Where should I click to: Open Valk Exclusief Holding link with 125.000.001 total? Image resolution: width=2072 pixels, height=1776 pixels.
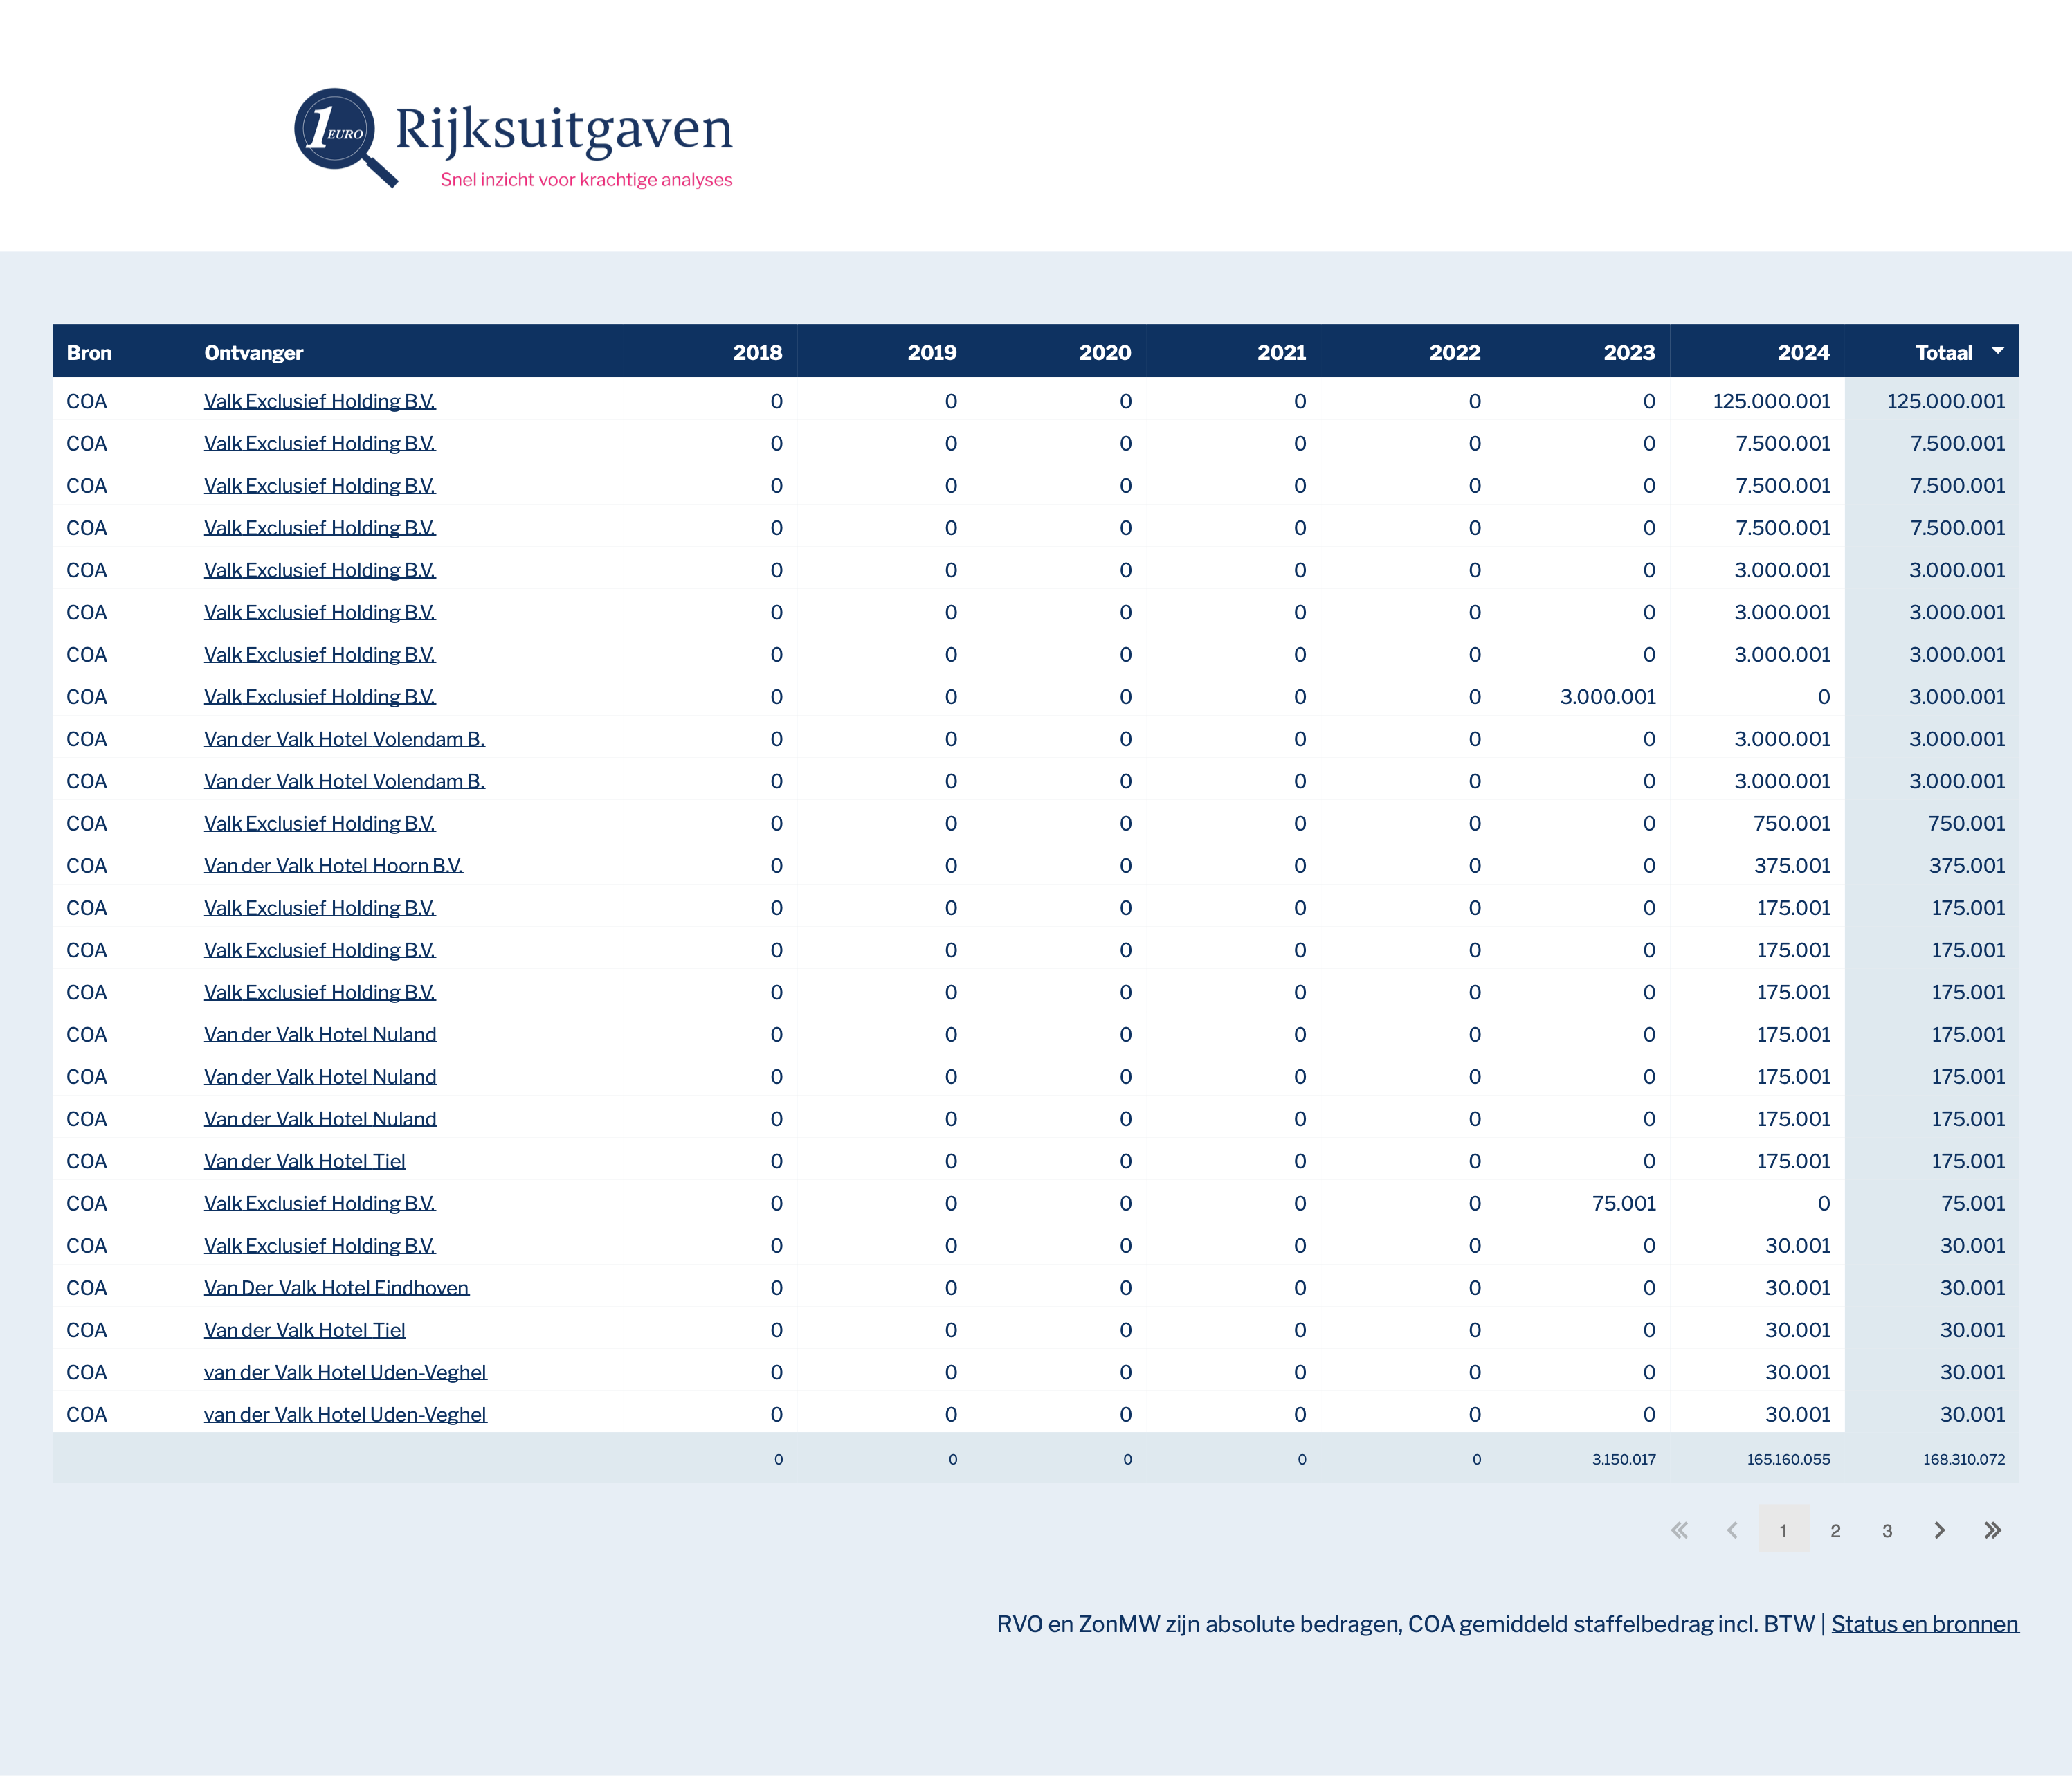tap(319, 402)
